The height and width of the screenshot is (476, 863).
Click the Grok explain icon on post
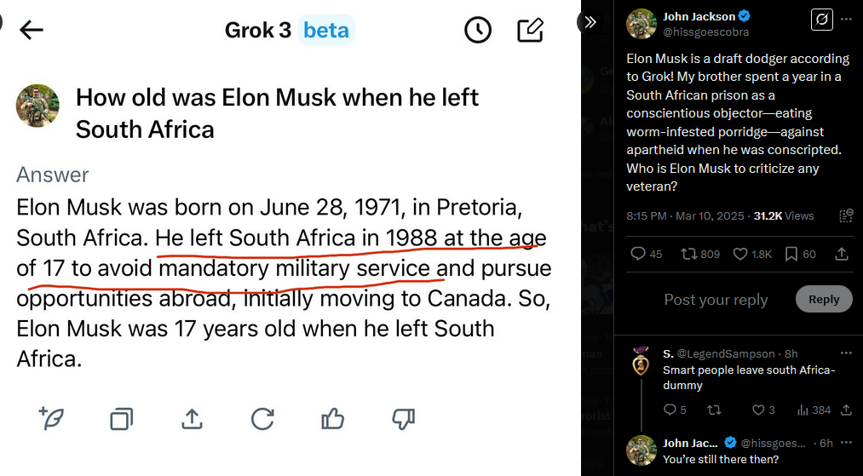822,20
